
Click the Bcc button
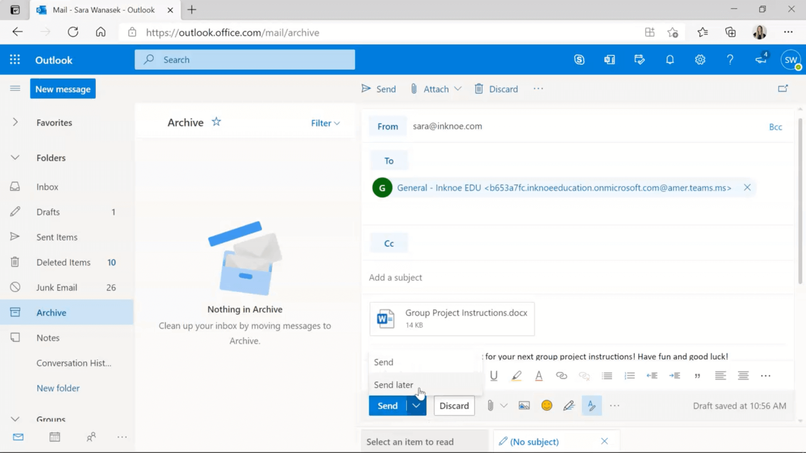775,127
